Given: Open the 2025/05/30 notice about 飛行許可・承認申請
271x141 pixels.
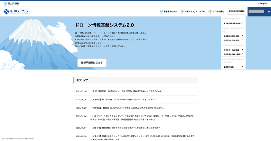Looking at the screenshot, I should [x=127, y=91].
